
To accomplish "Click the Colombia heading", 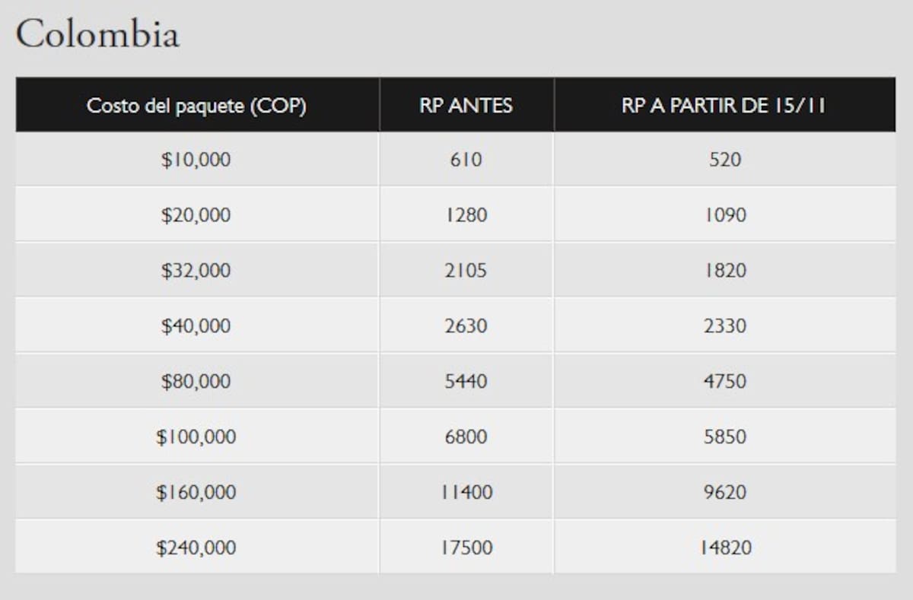I will coord(97,34).
